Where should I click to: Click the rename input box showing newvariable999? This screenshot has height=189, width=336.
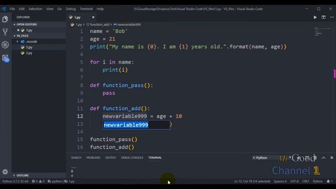136,125
